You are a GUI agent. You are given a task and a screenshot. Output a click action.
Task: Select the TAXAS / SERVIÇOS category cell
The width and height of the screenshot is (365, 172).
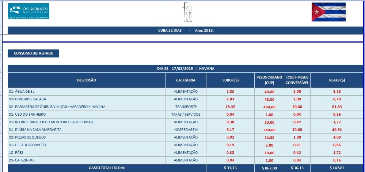[x=186, y=115]
